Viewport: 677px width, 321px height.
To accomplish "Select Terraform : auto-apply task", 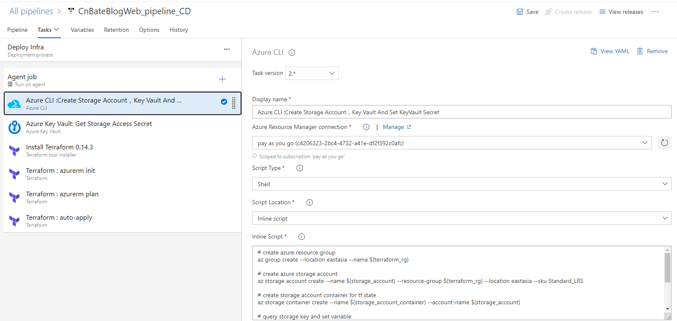I will point(122,221).
